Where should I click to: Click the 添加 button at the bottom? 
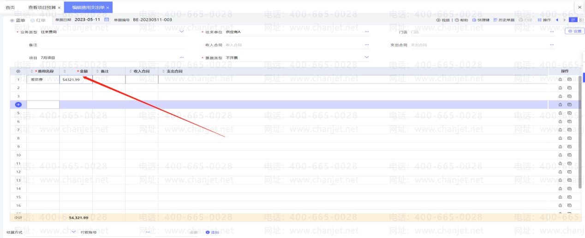click(x=212, y=232)
